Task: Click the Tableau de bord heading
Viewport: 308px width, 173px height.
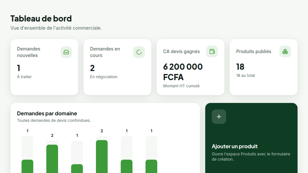Action: [x=41, y=19]
